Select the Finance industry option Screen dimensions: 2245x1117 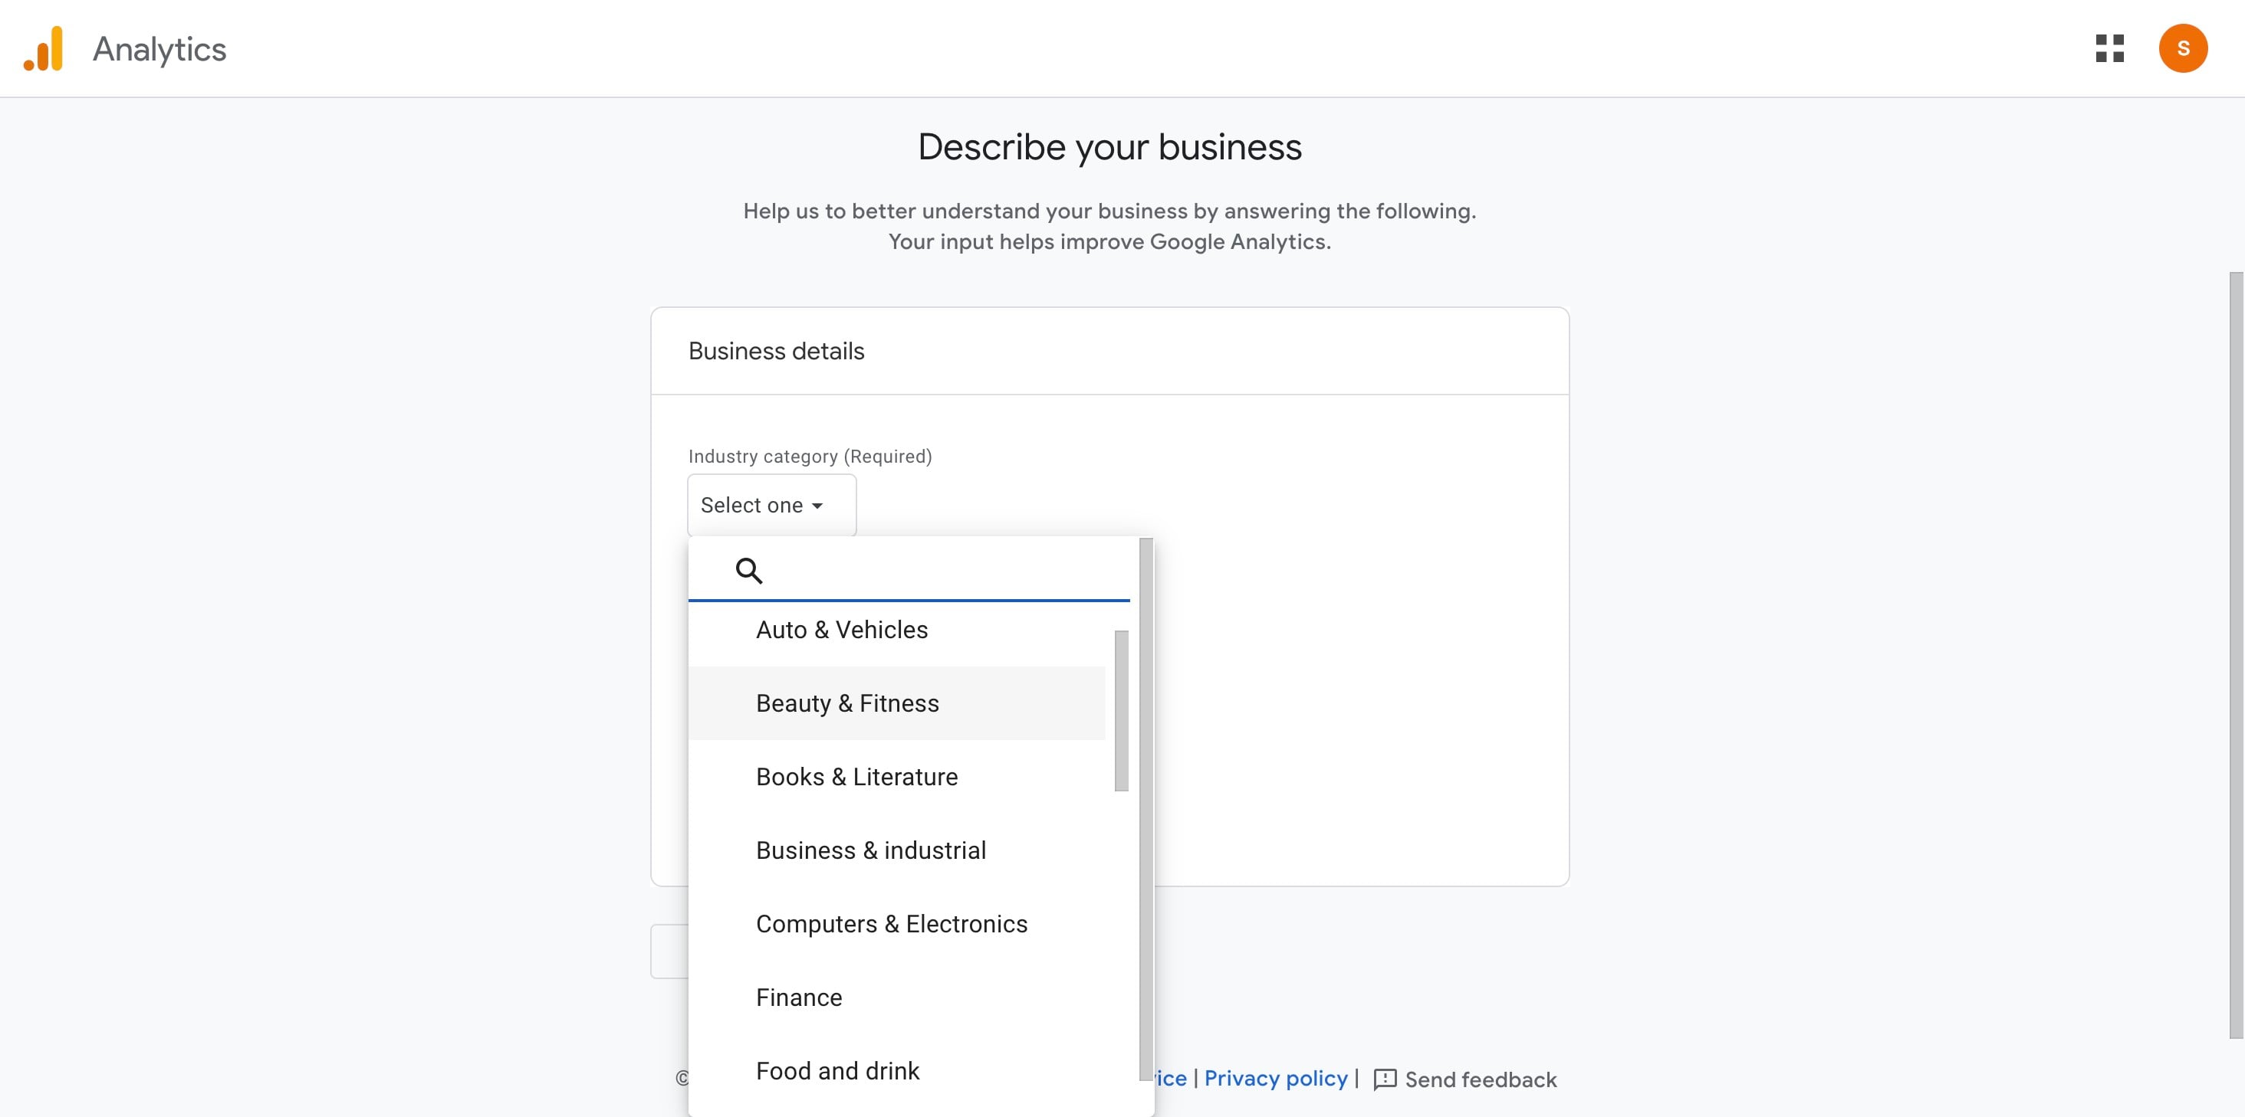[x=798, y=997]
